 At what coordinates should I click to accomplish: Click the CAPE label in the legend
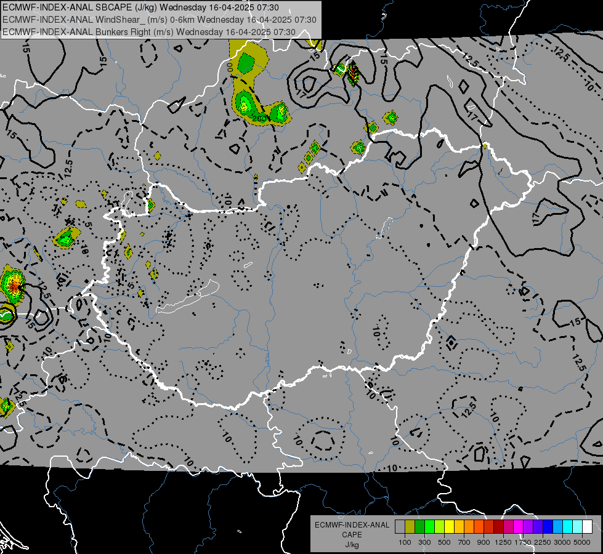coord(352,535)
